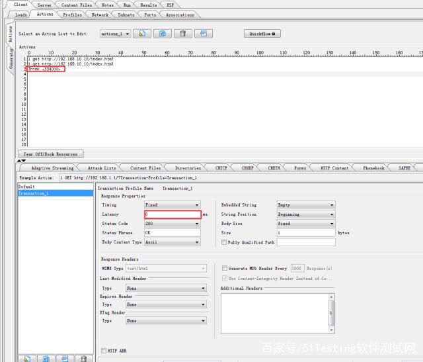Enable the HTTP ABR checkbox
423x362 pixels.
click(104, 351)
